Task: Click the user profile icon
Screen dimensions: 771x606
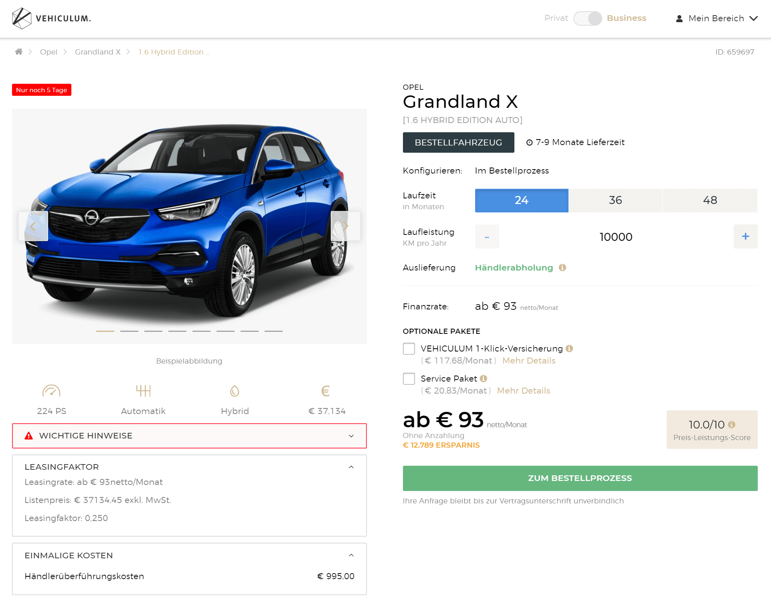Action: 679,18
